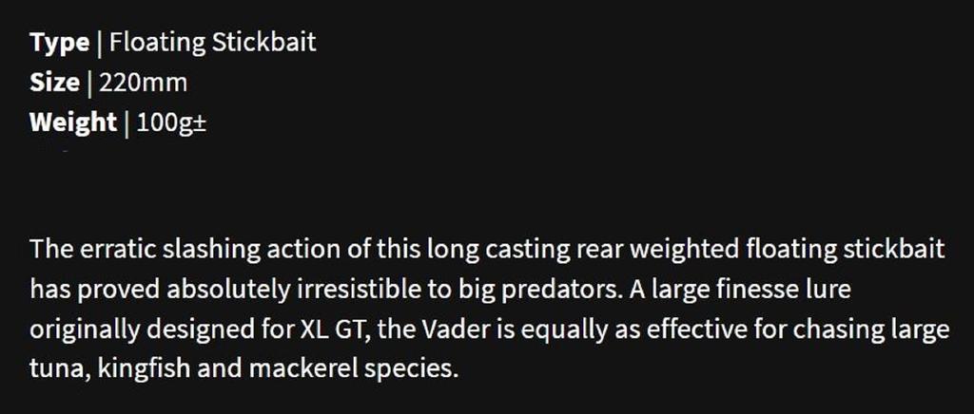
Task: Click the word 'rear' in the description
Action: [598, 251]
